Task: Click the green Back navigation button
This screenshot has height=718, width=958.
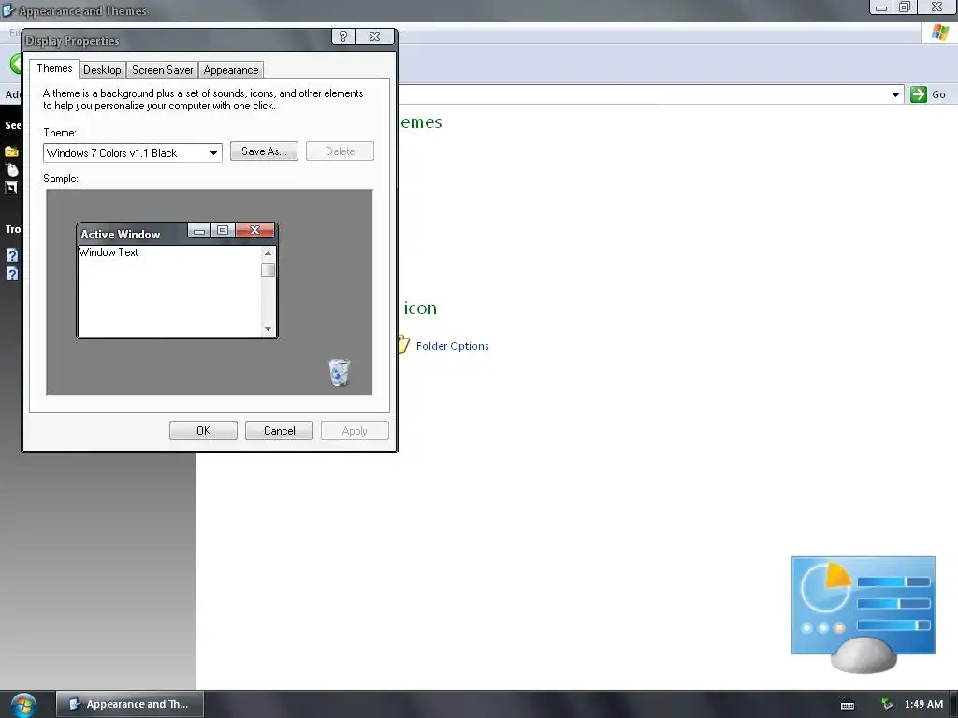Action: (x=16, y=64)
